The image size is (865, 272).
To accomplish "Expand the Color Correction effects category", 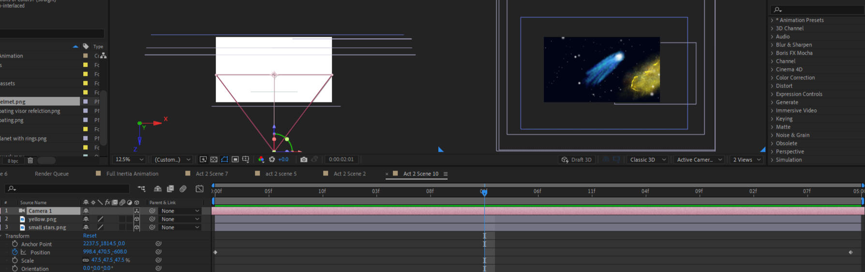I will tap(795, 78).
